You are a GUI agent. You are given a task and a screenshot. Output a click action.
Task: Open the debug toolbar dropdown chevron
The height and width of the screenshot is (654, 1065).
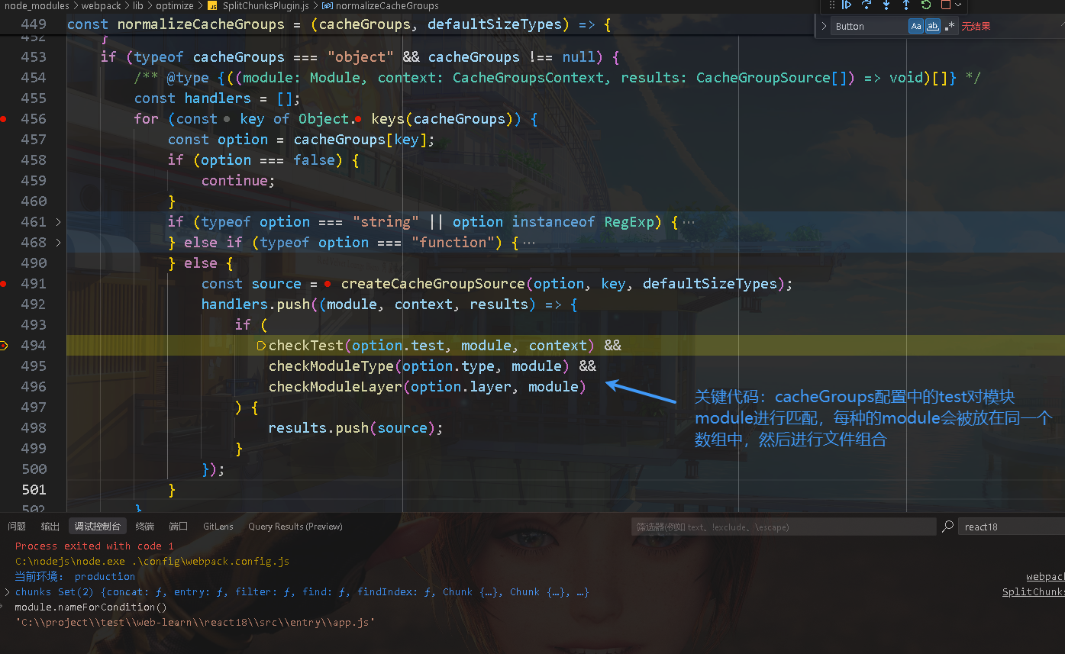(x=959, y=5)
